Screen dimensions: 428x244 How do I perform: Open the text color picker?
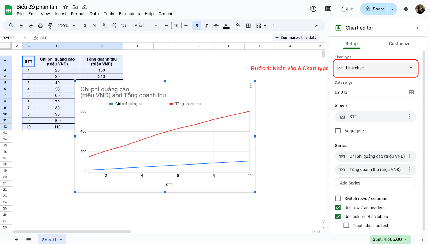(x=226, y=26)
